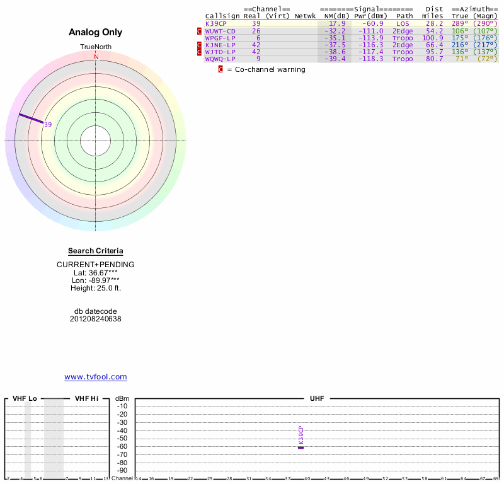Viewport: 504px width, 484px height.
Task: Select the WPGF-LP callsign entry
Action: click(220, 38)
